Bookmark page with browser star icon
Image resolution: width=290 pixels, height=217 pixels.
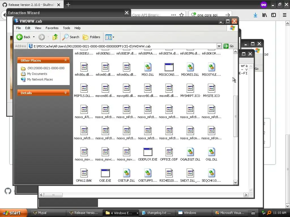[x=182, y=15]
